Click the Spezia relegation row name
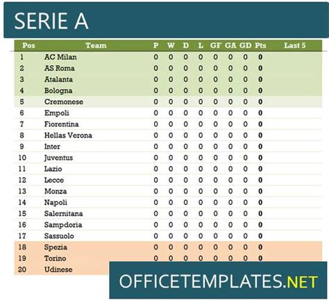 click(56, 247)
